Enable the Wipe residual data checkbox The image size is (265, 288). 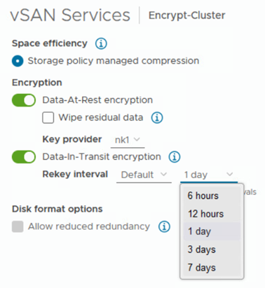(x=48, y=118)
